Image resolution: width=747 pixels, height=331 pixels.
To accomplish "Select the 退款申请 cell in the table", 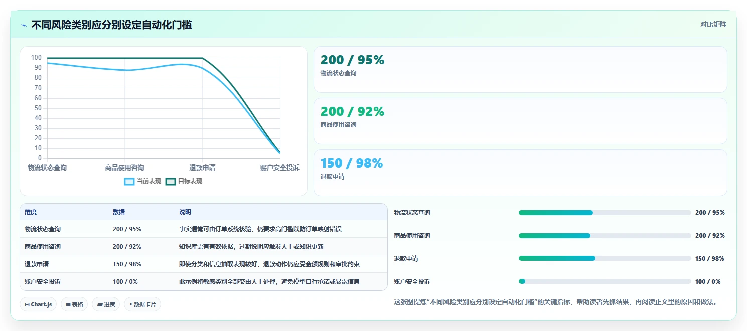I will (x=37, y=264).
